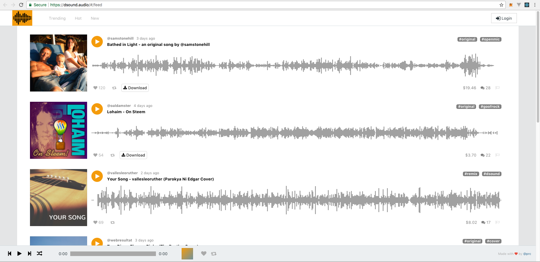Download the Bathed in Light track

(135, 88)
